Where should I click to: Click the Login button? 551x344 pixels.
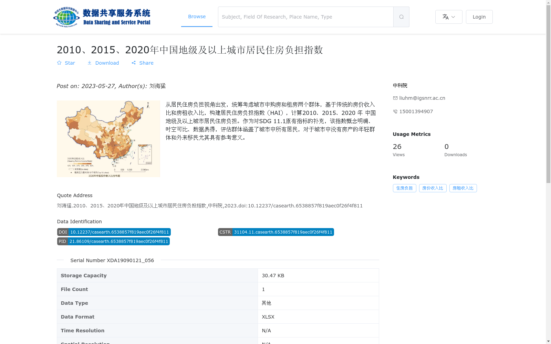(479, 17)
